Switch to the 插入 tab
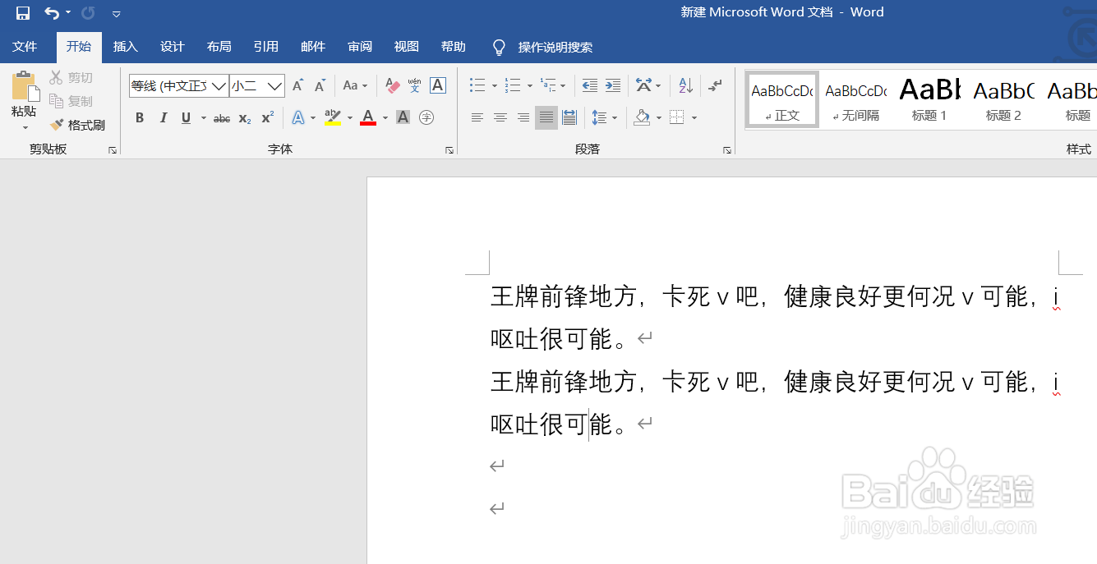Viewport: 1097px width, 564px height. tap(126, 47)
